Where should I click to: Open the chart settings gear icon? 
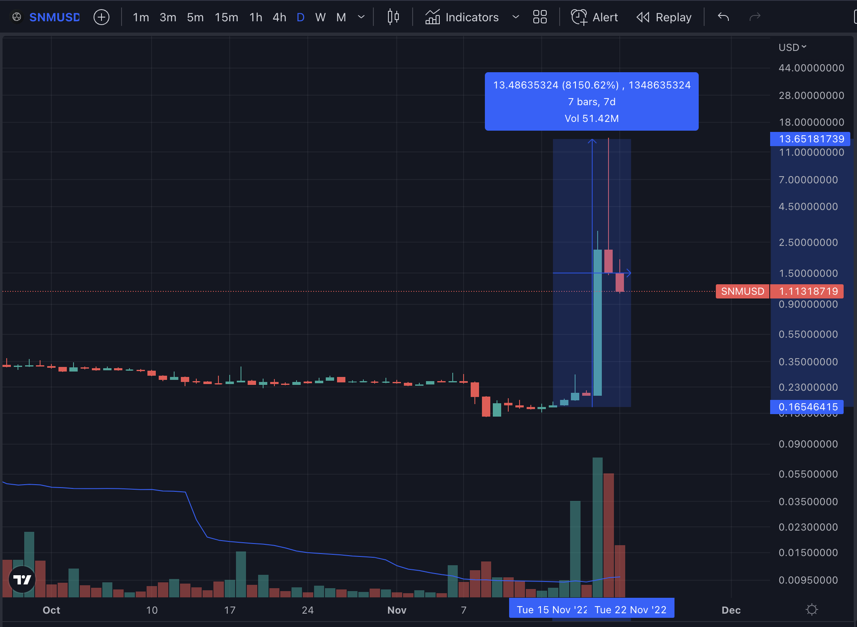[x=811, y=609]
